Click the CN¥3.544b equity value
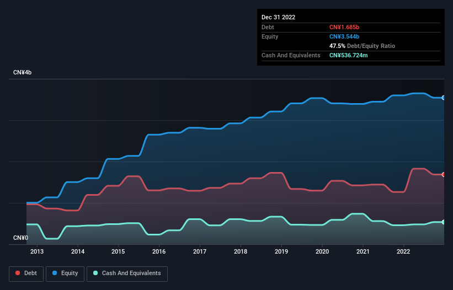Screen dimensions: 453x290 click(344, 36)
